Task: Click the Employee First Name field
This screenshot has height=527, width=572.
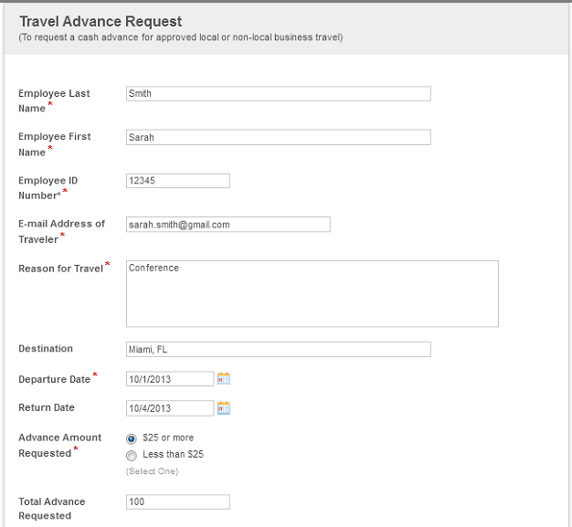Action: pos(279,138)
